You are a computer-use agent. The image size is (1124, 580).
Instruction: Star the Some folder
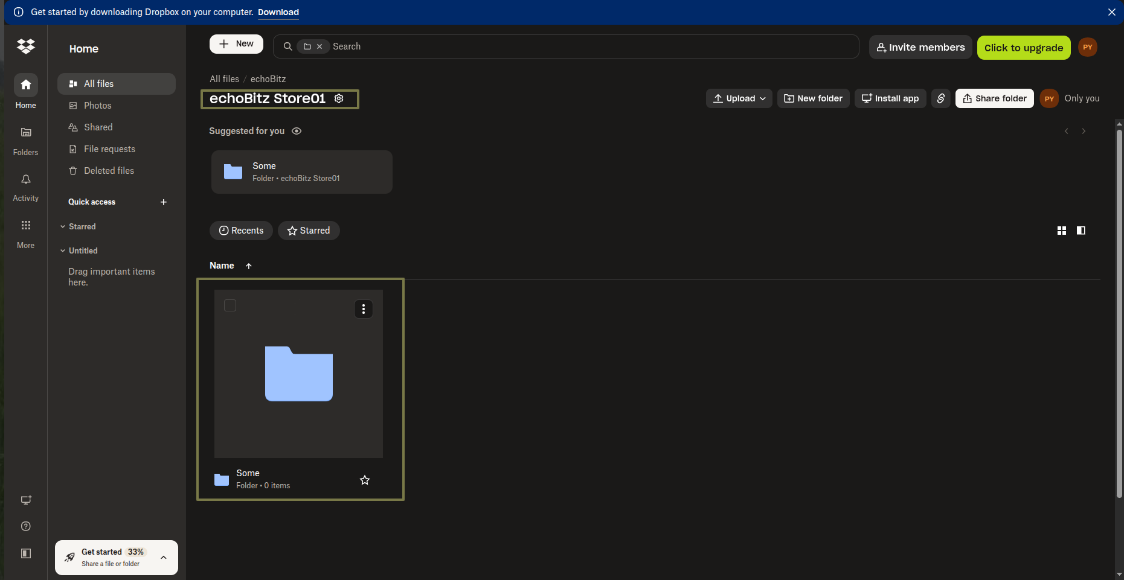click(x=365, y=480)
